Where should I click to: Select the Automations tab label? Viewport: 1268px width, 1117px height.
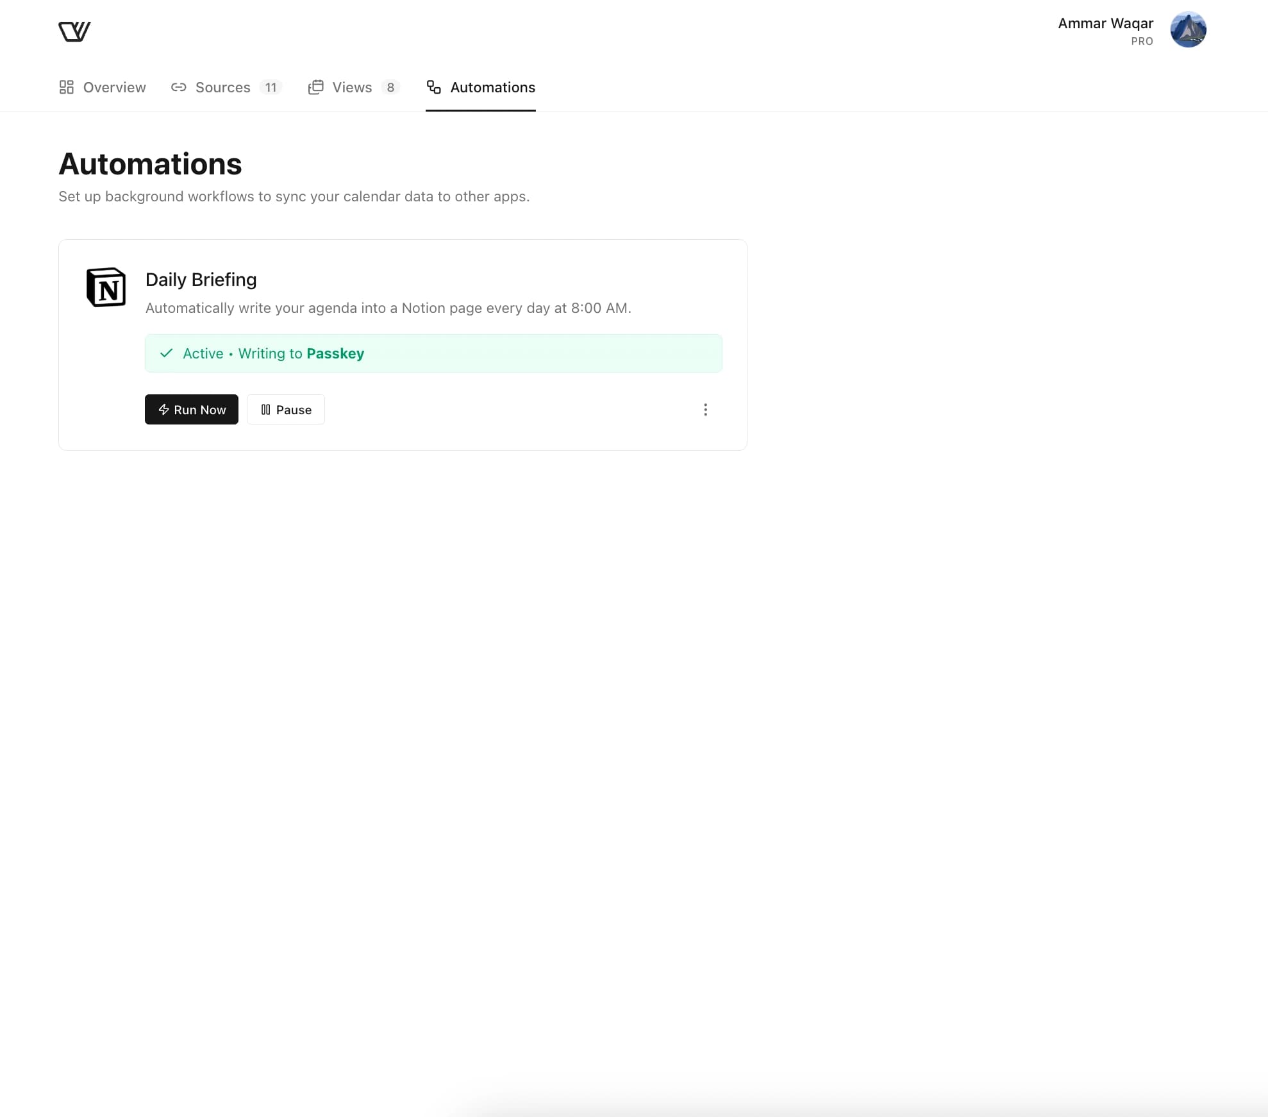(492, 87)
